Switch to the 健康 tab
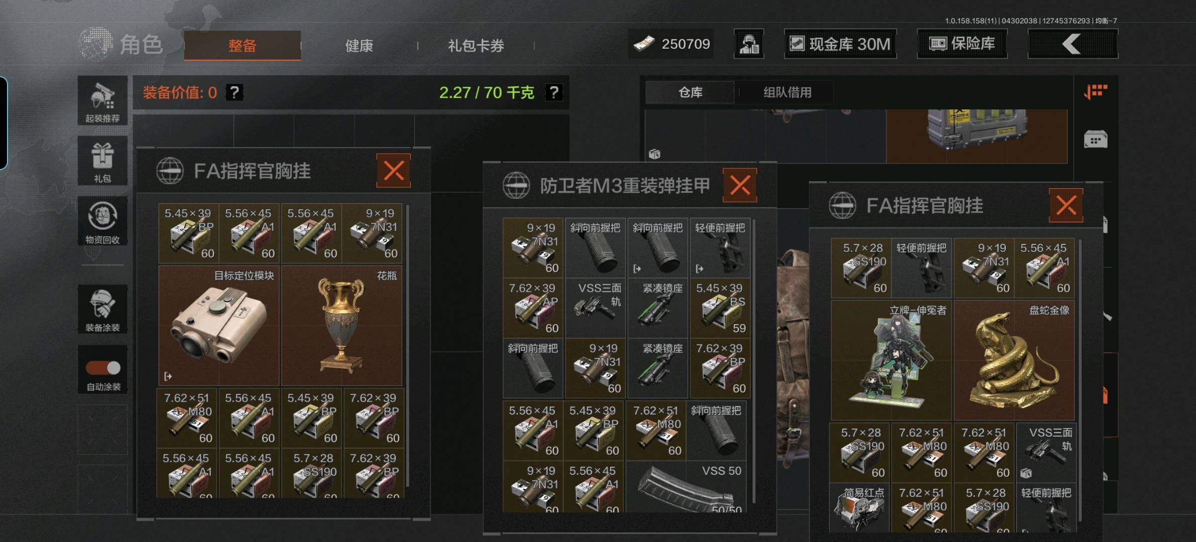 359,46
